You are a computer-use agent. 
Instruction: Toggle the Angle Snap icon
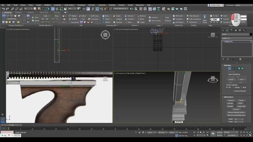click(97, 9)
